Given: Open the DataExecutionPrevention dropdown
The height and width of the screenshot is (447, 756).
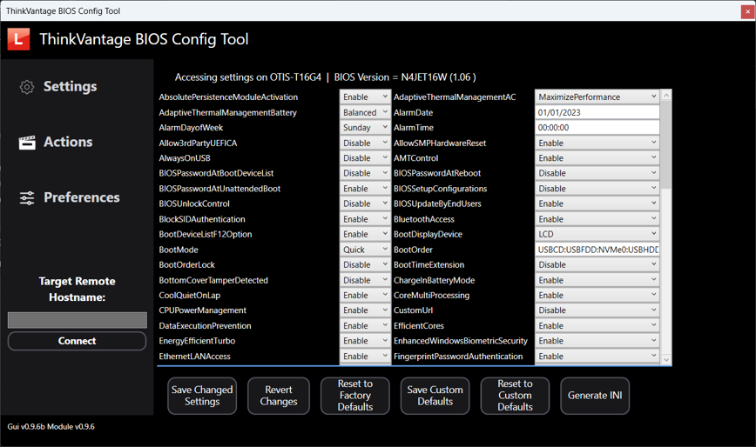Looking at the screenshot, I should (x=365, y=326).
